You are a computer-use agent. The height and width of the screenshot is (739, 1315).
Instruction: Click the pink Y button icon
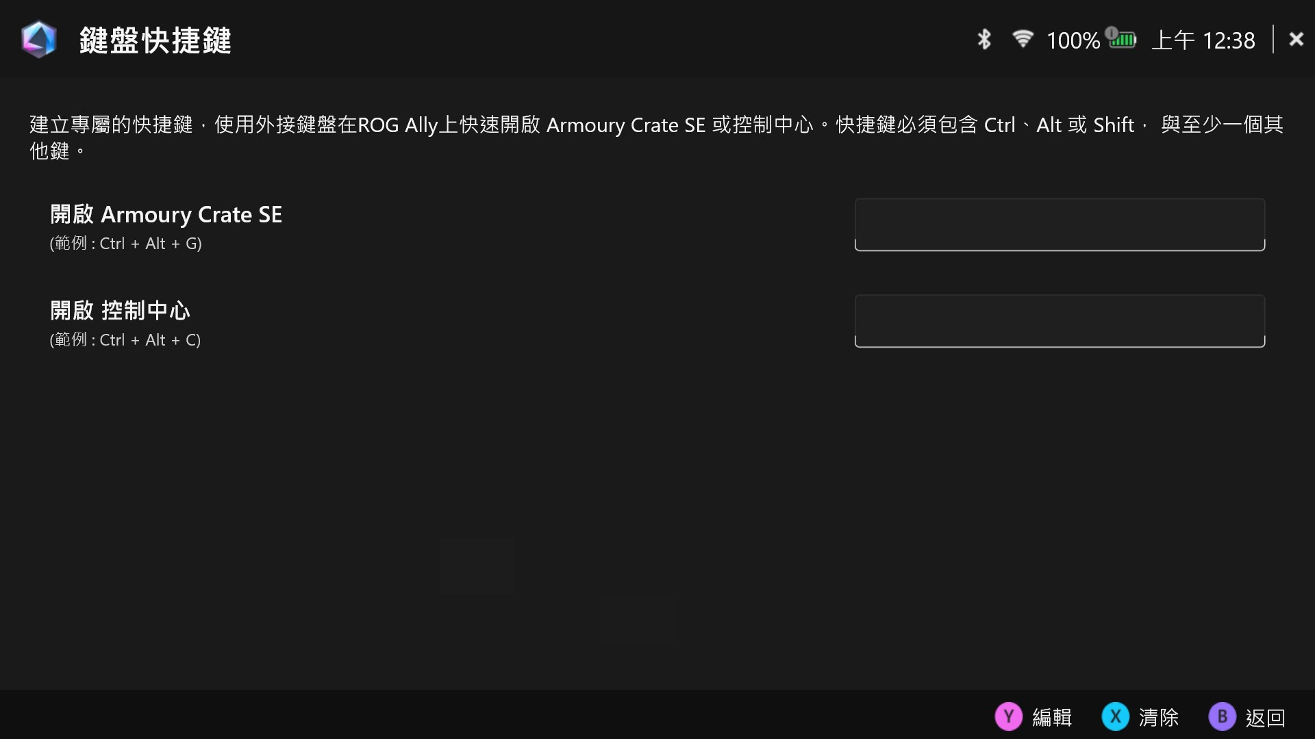(x=1008, y=716)
